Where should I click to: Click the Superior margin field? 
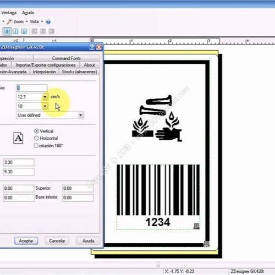click(x=78, y=188)
